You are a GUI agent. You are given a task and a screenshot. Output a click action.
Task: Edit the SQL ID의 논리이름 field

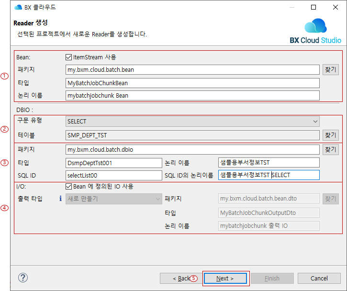pos(269,175)
